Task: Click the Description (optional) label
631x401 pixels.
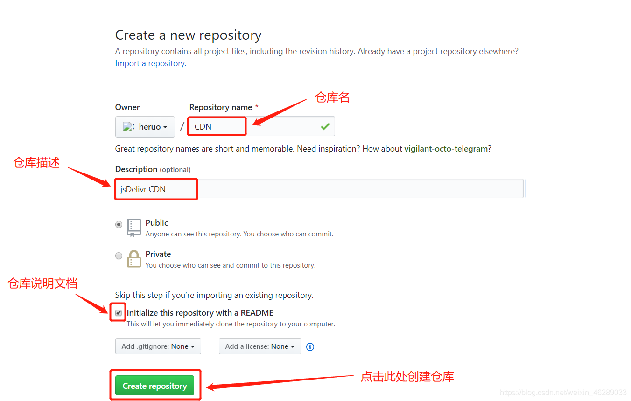Action: pyautogui.click(x=153, y=169)
